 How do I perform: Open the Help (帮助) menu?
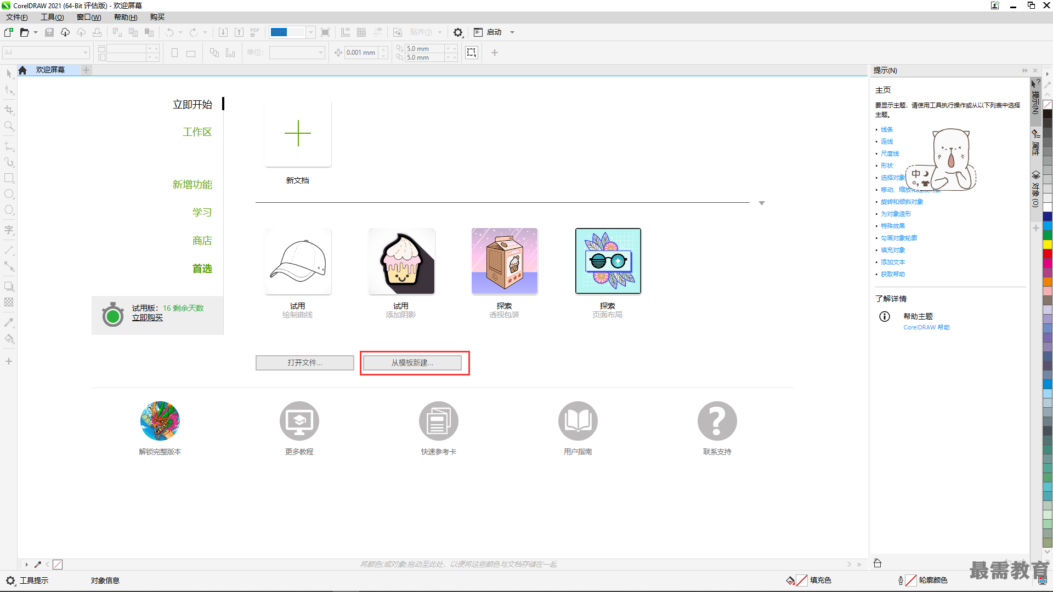tap(126, 17)
